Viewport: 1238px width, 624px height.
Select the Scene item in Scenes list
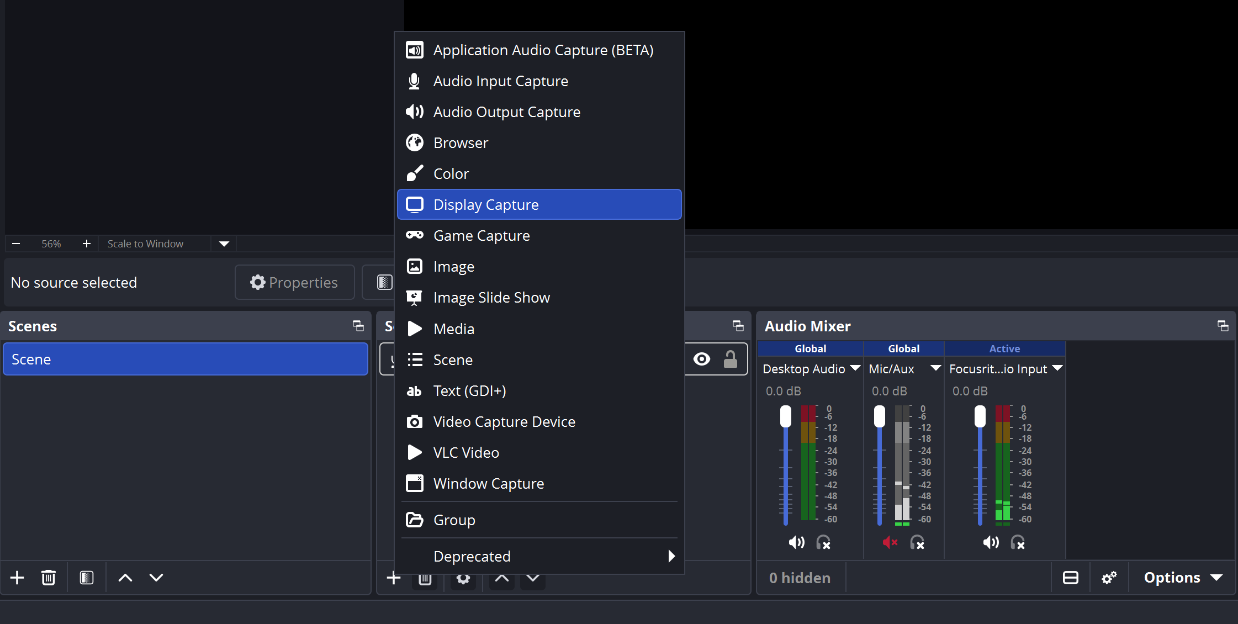tap(186, 359)
